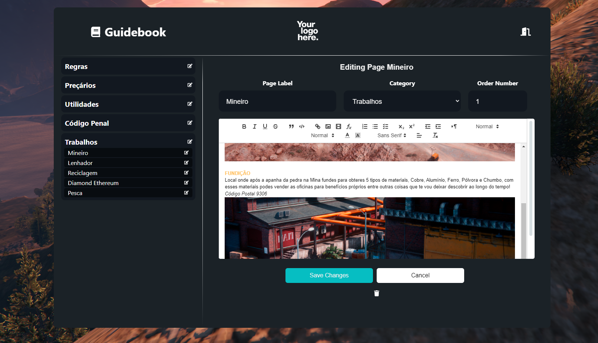Viewport: 598px width, 343px height.
Task: Toggle bold formatting in the editor
Action: click(x=244, y=126)
